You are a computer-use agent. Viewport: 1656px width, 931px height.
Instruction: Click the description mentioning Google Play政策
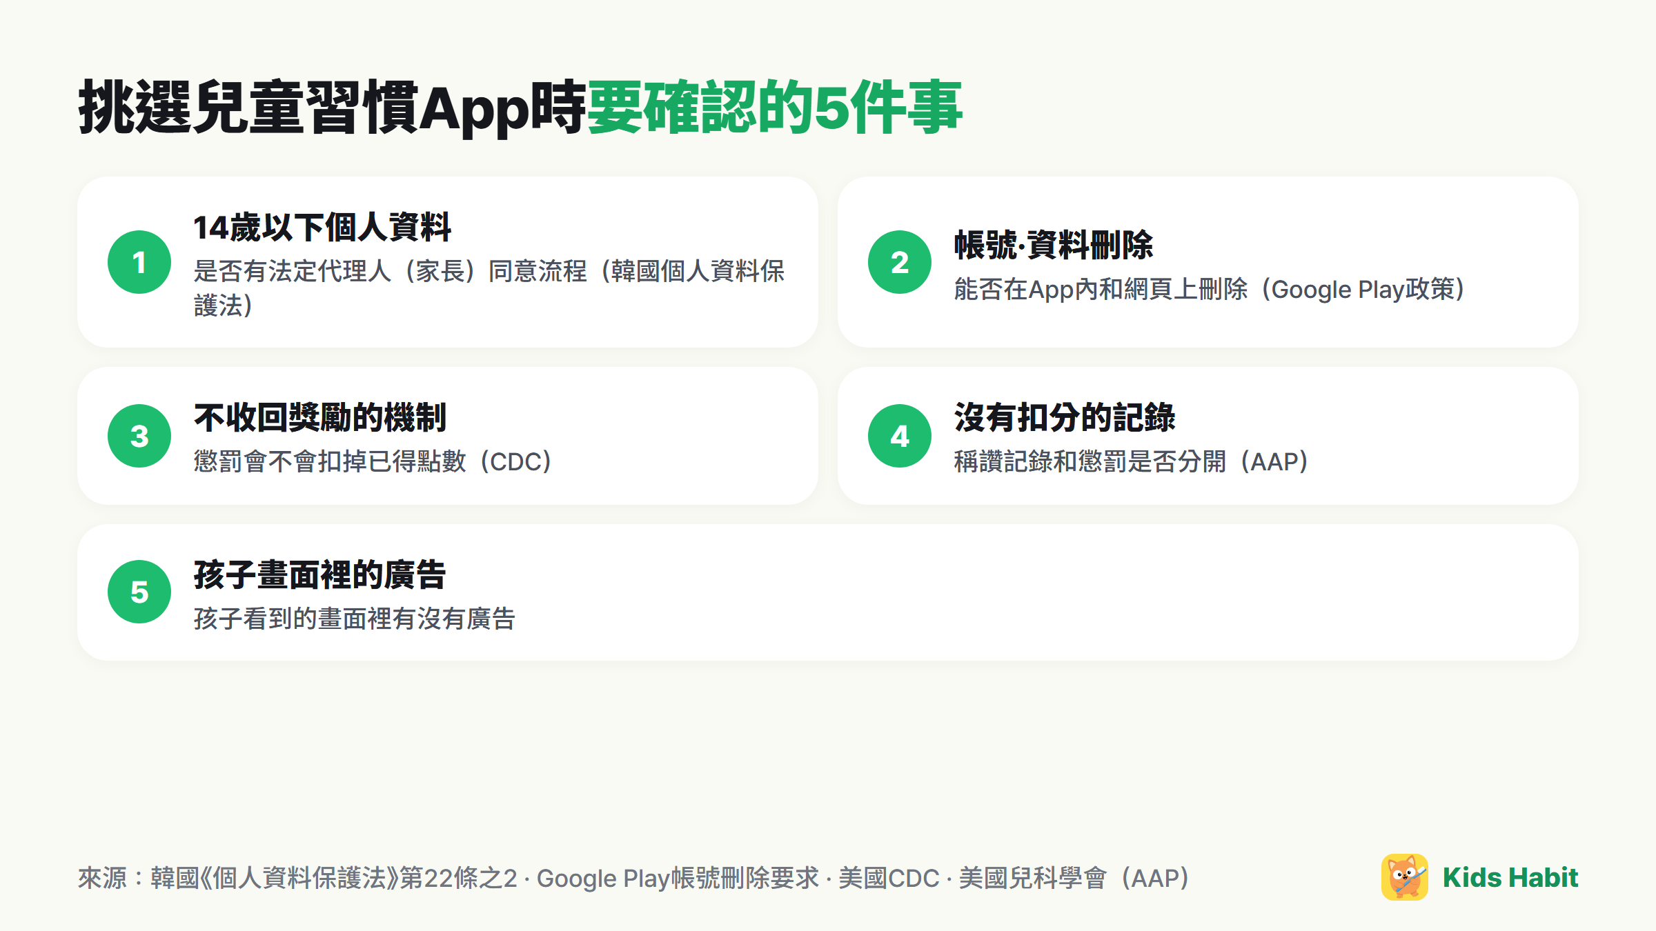pos(1210,290)
